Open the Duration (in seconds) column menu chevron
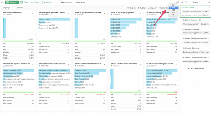The height and width of the screenshot is (114, 211). pyautogui.click(x=33, y=13)
